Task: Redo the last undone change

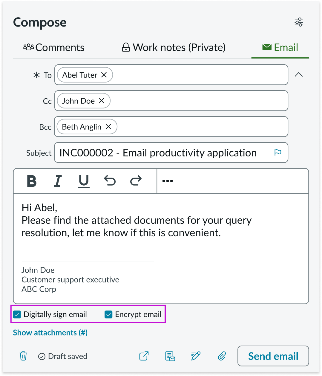Action: click(x=135, y=181)
